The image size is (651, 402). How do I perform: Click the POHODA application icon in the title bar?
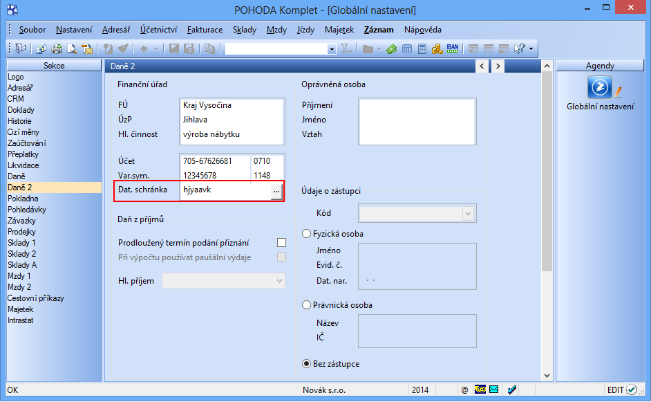tap(12, 9)
